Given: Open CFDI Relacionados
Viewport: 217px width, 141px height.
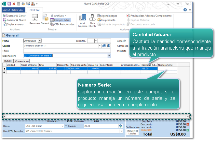Looking at the screenshot, I should pos(62,24).
